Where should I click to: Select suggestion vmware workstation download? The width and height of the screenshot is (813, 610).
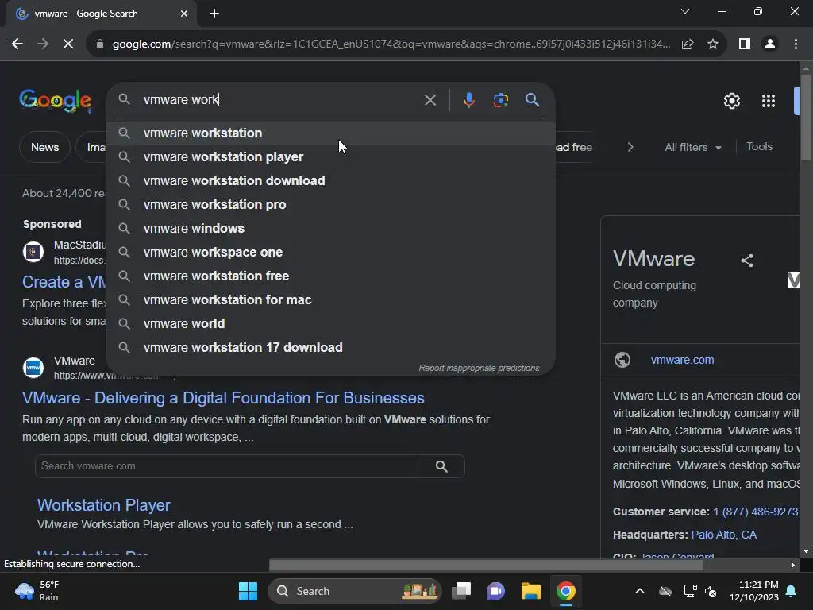tap(330, 180)
